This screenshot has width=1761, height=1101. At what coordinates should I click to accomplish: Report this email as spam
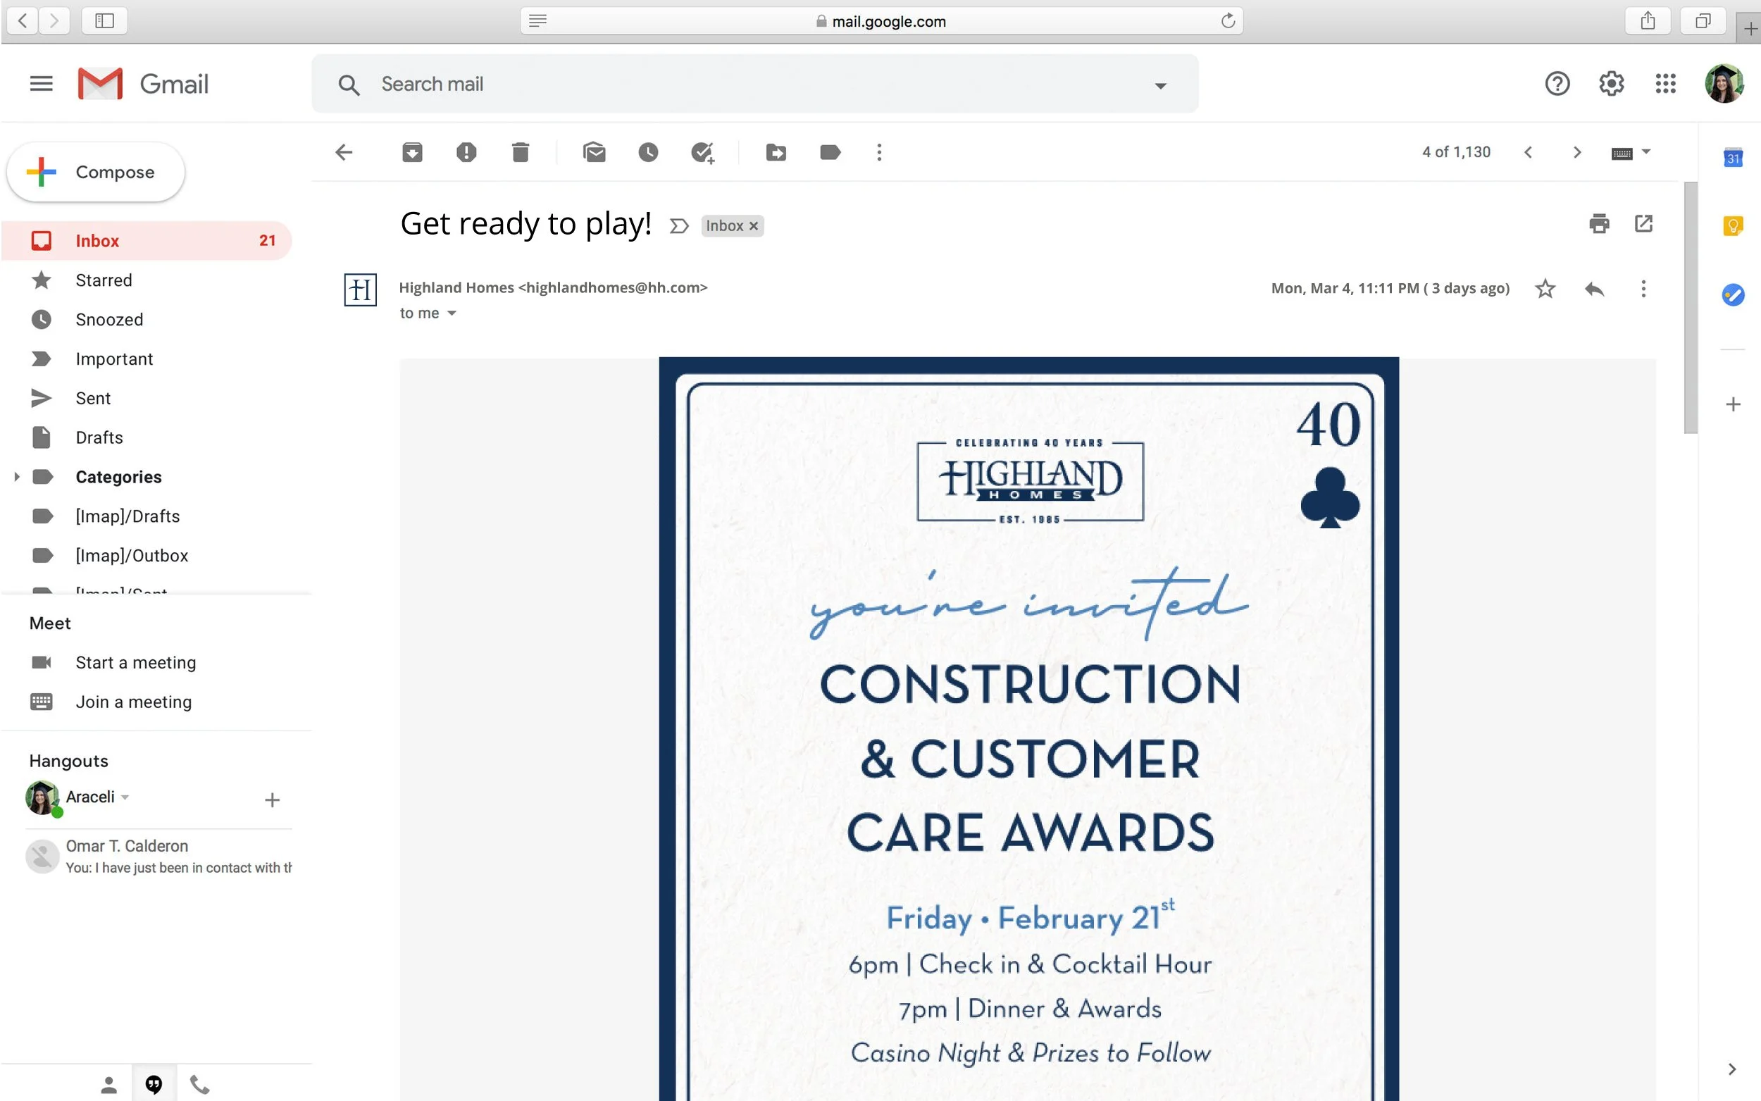pos(466,152)
